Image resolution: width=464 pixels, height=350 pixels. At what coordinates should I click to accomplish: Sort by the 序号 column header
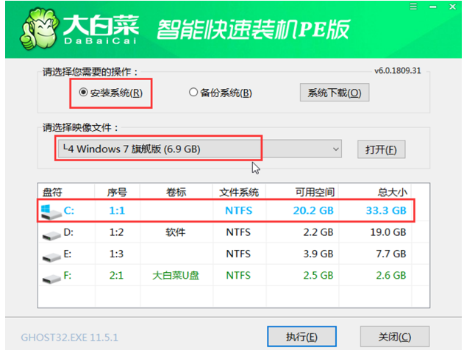coord(117,193)
